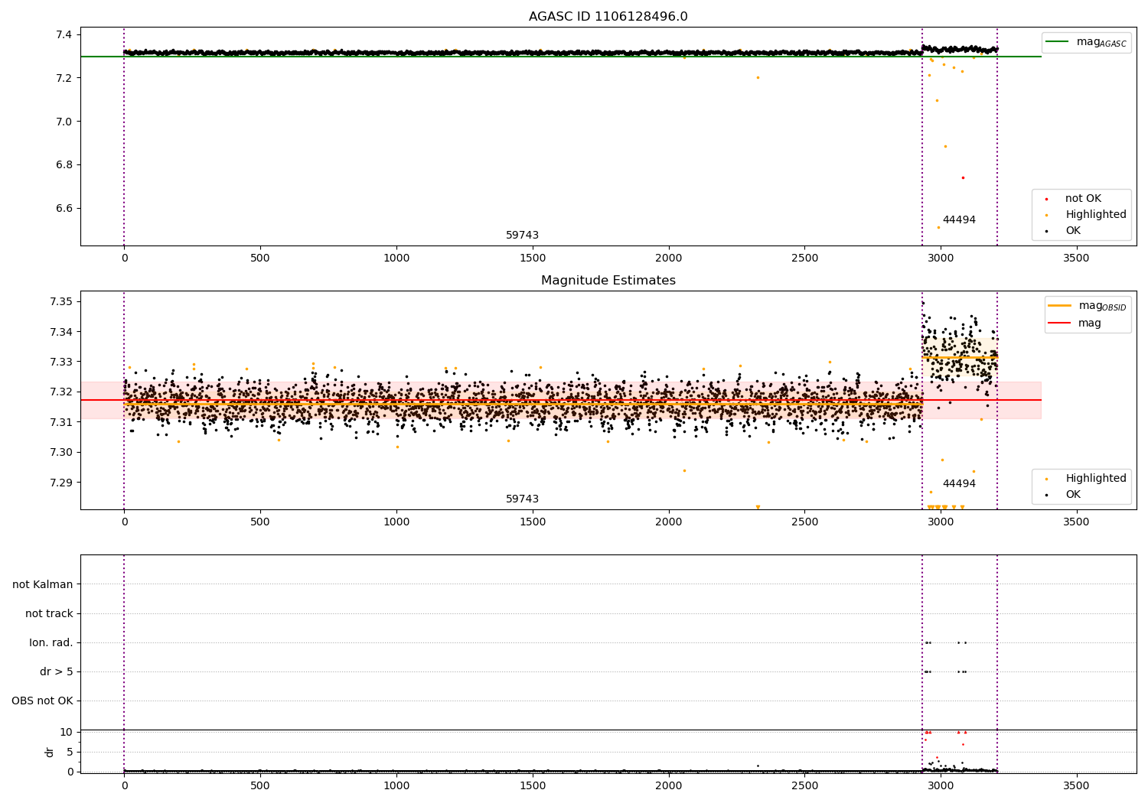This screenshot has width=1148, height=803.
Task: Click the '3000' x-axis tick of the bottom plot
Action: click(x=941, y=786)
